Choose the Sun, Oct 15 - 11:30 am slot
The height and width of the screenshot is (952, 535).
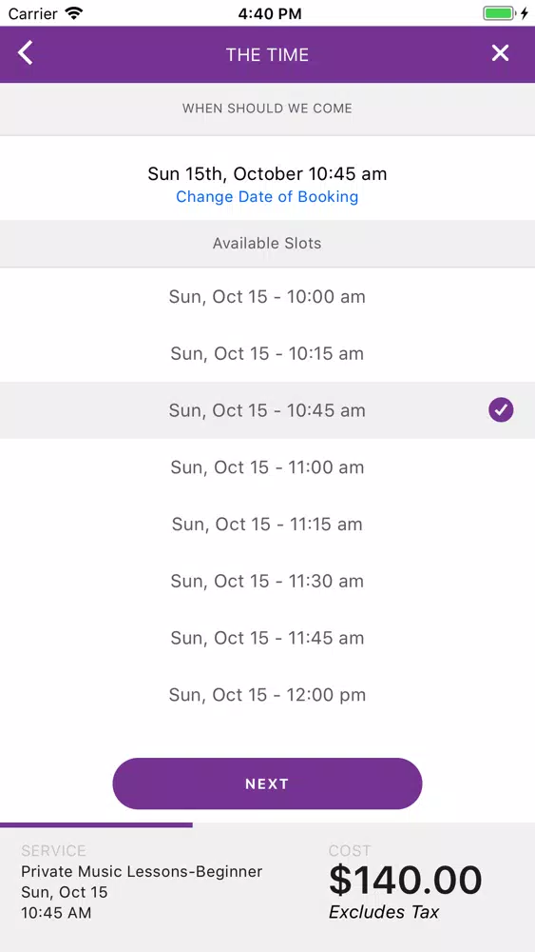click(267, 581)
